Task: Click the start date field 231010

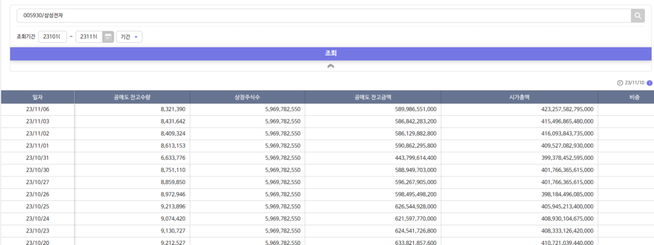Action: (x=52, y=37)
